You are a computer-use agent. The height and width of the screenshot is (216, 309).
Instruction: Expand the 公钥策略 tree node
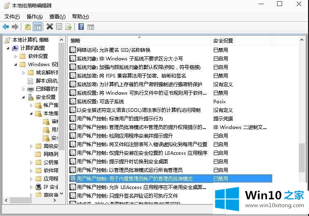[x=31, y=163]
